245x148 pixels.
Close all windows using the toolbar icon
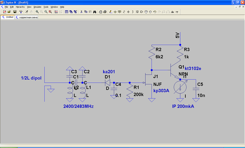[x=75, y=12]
